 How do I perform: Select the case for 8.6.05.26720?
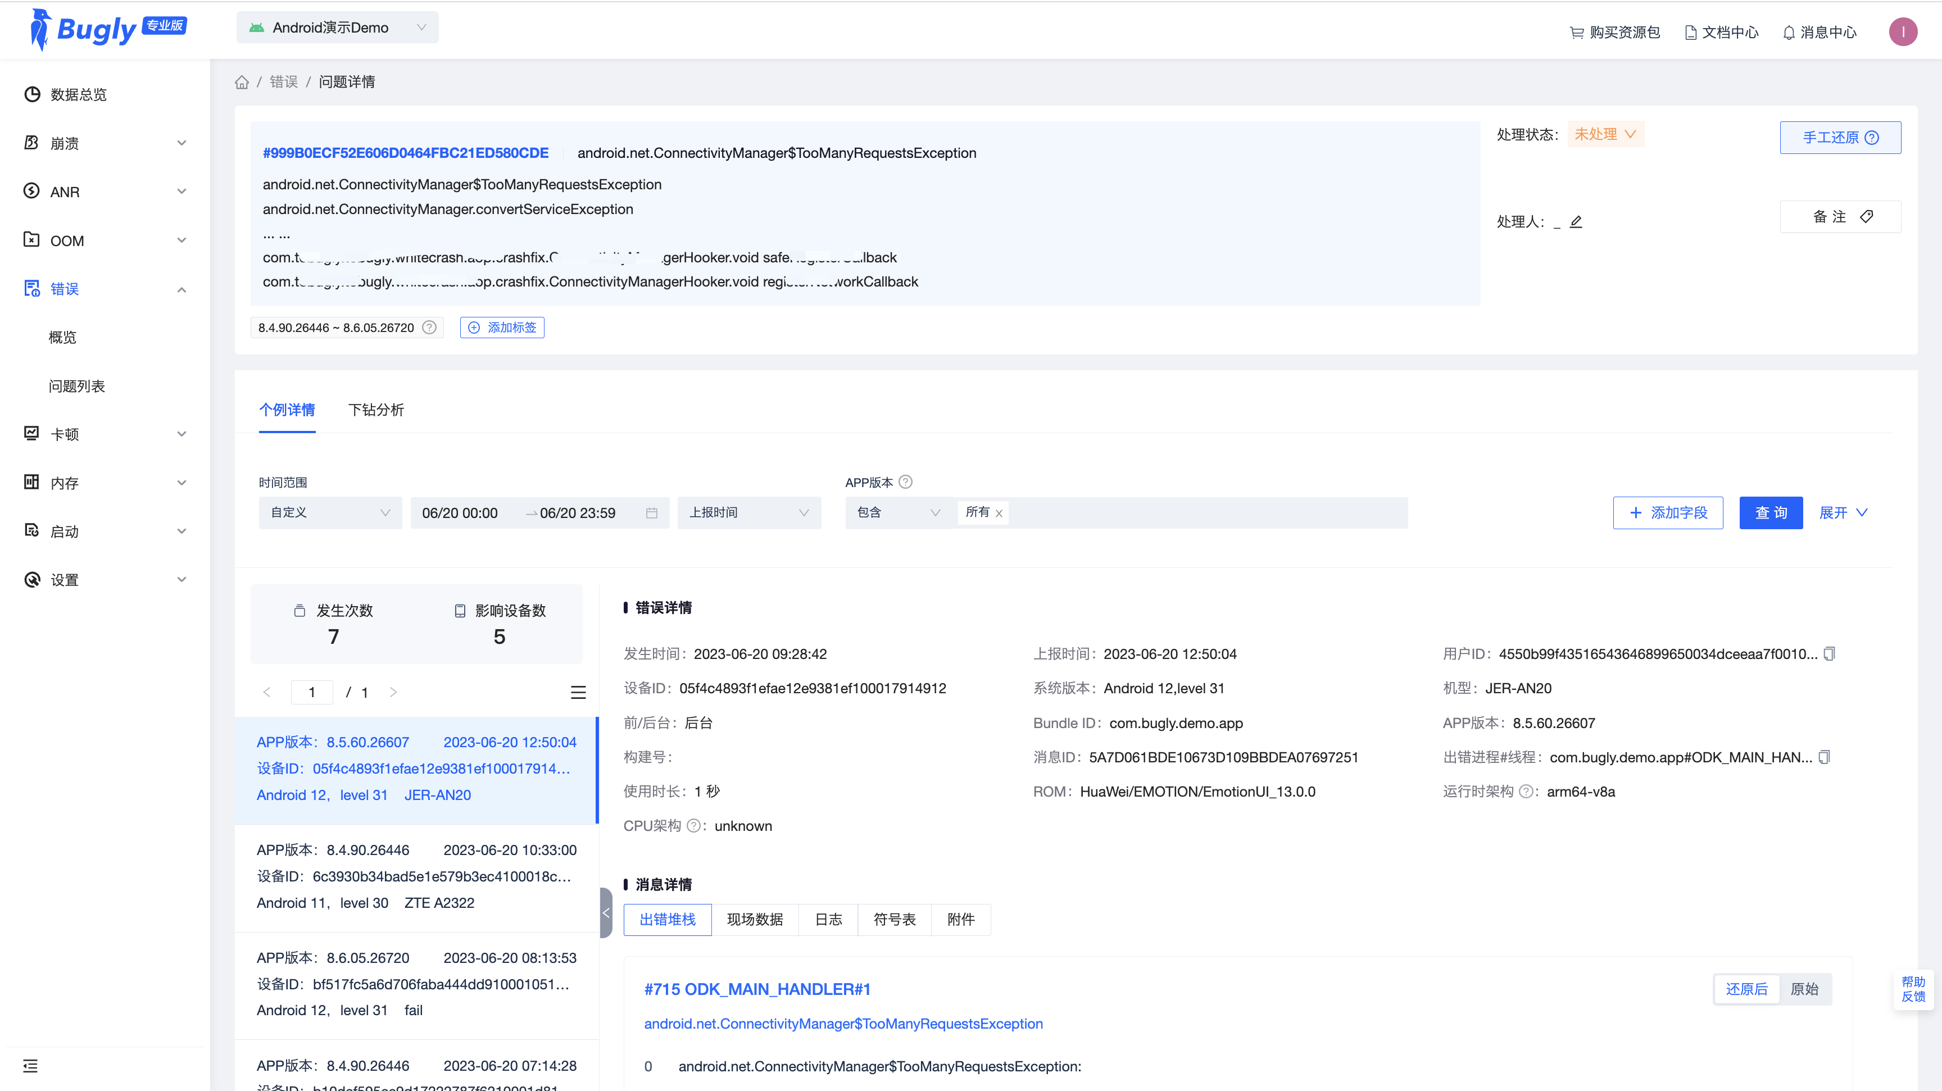417,984
